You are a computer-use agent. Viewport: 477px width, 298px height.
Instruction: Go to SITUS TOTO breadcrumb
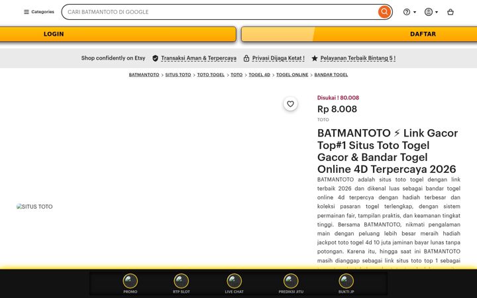click(178, 75)
